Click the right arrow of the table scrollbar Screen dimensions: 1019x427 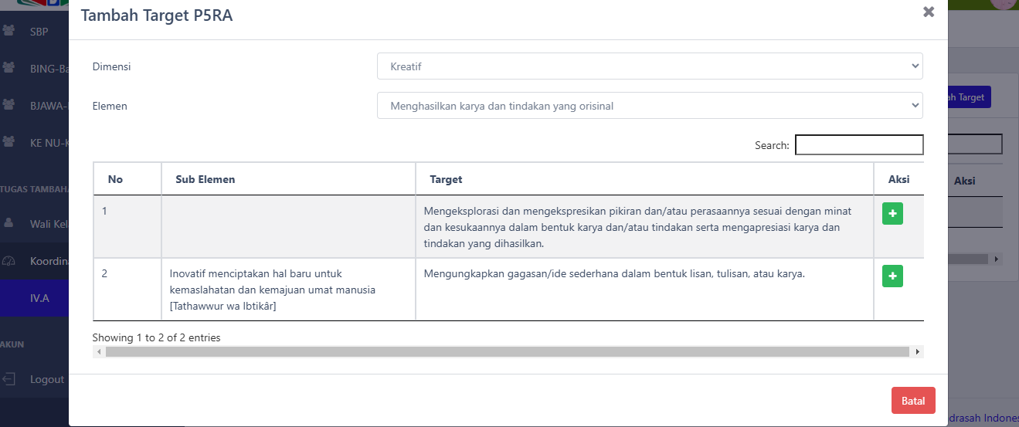tap(918, 351)
